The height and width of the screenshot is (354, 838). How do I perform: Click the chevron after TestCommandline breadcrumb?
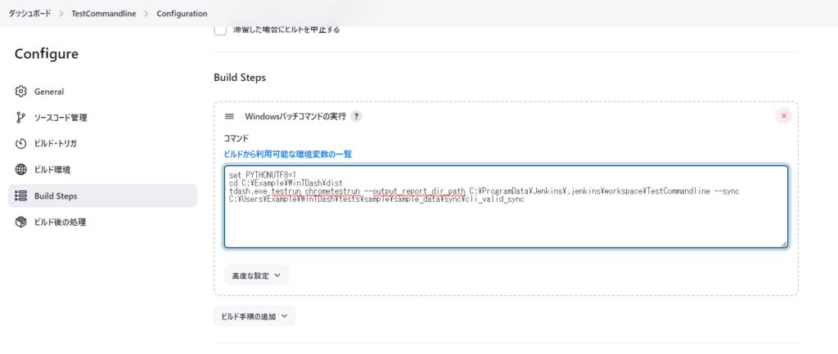click(x=147, y=14)
